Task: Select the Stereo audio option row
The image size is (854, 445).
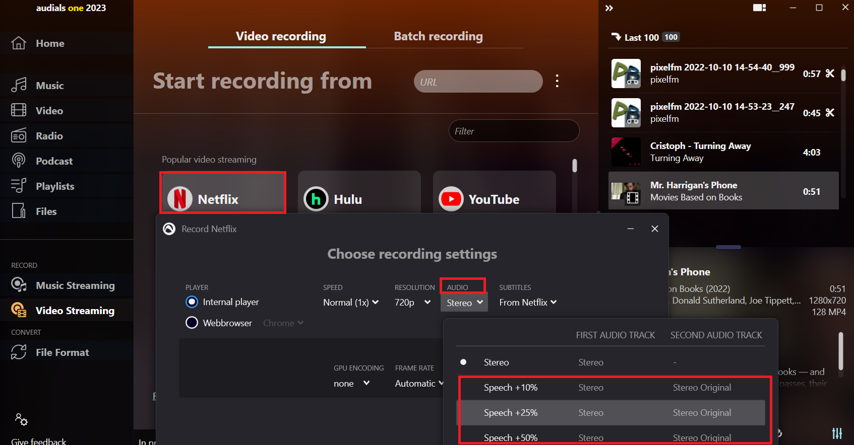Action: coord(611,362)
